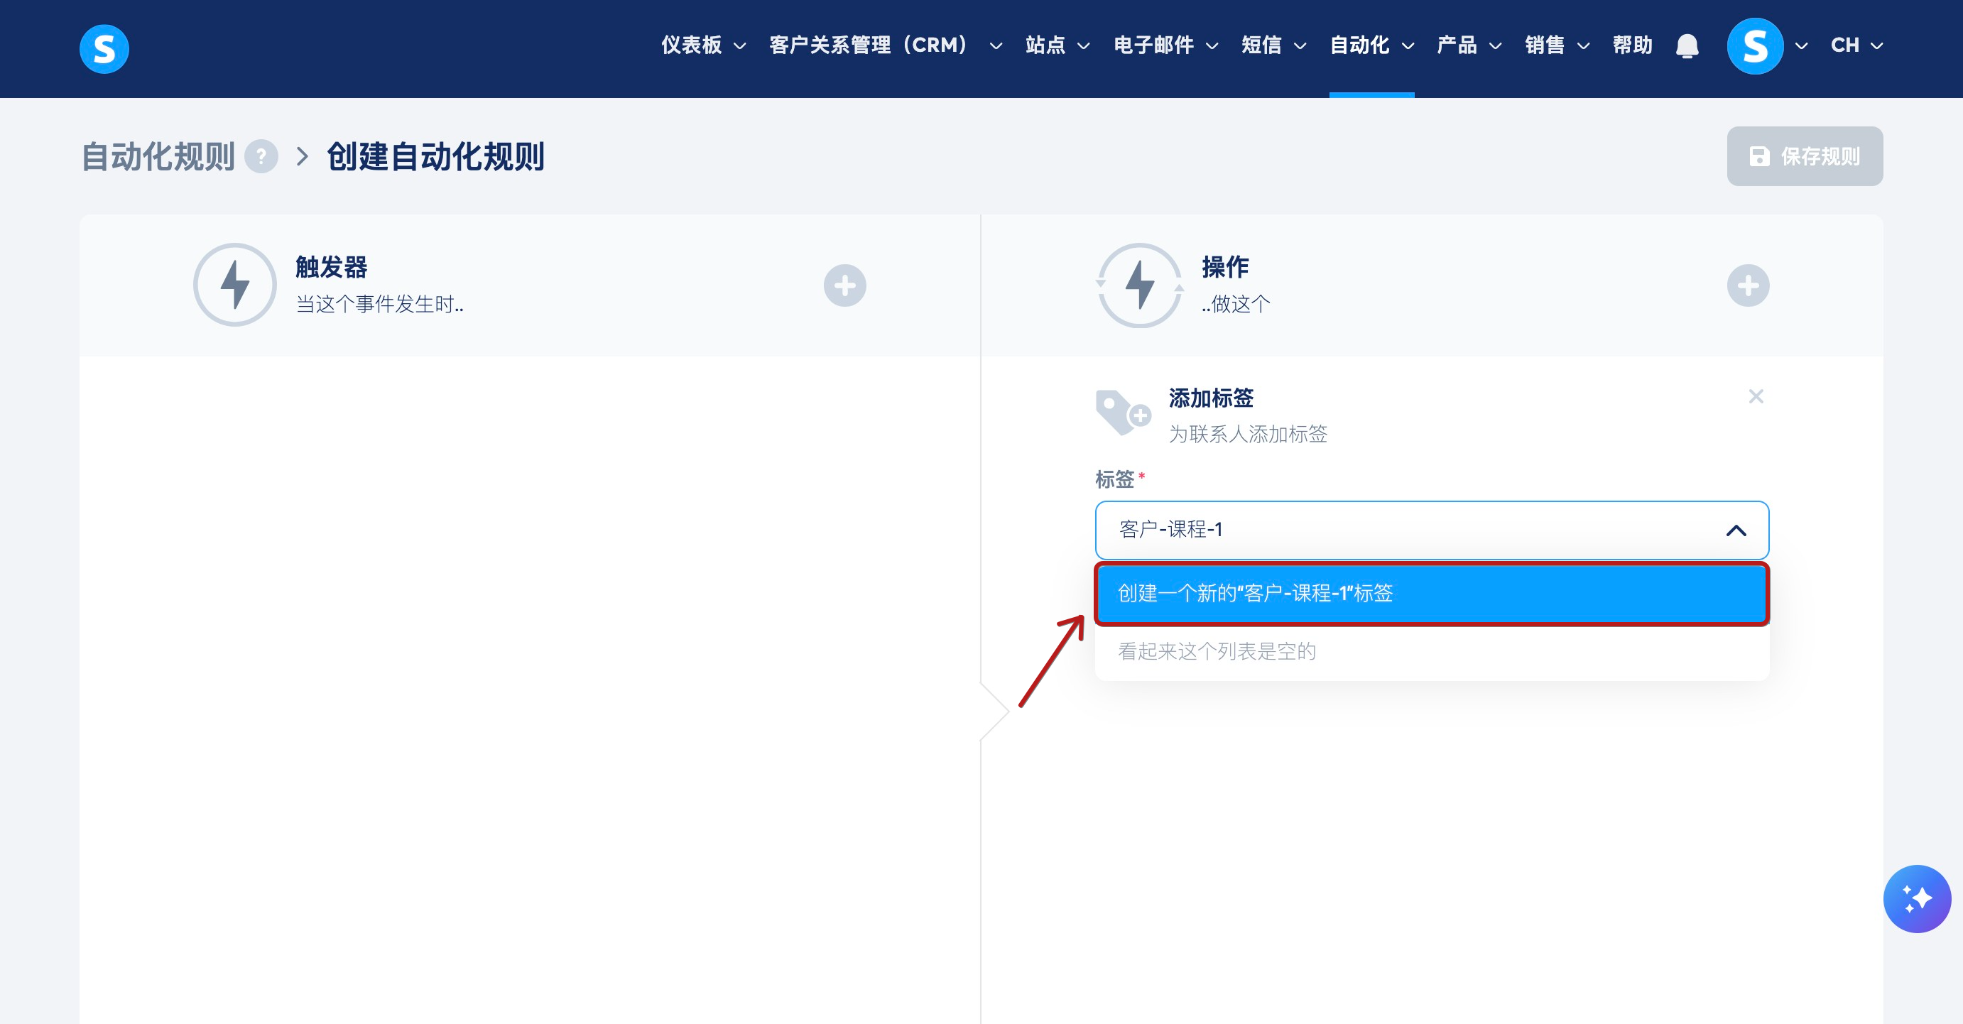The image size is (1963, 1024).
Task: Select 创建一个新的“客户-课程-1”标签 option
Action: click(x=1431, y=594)
